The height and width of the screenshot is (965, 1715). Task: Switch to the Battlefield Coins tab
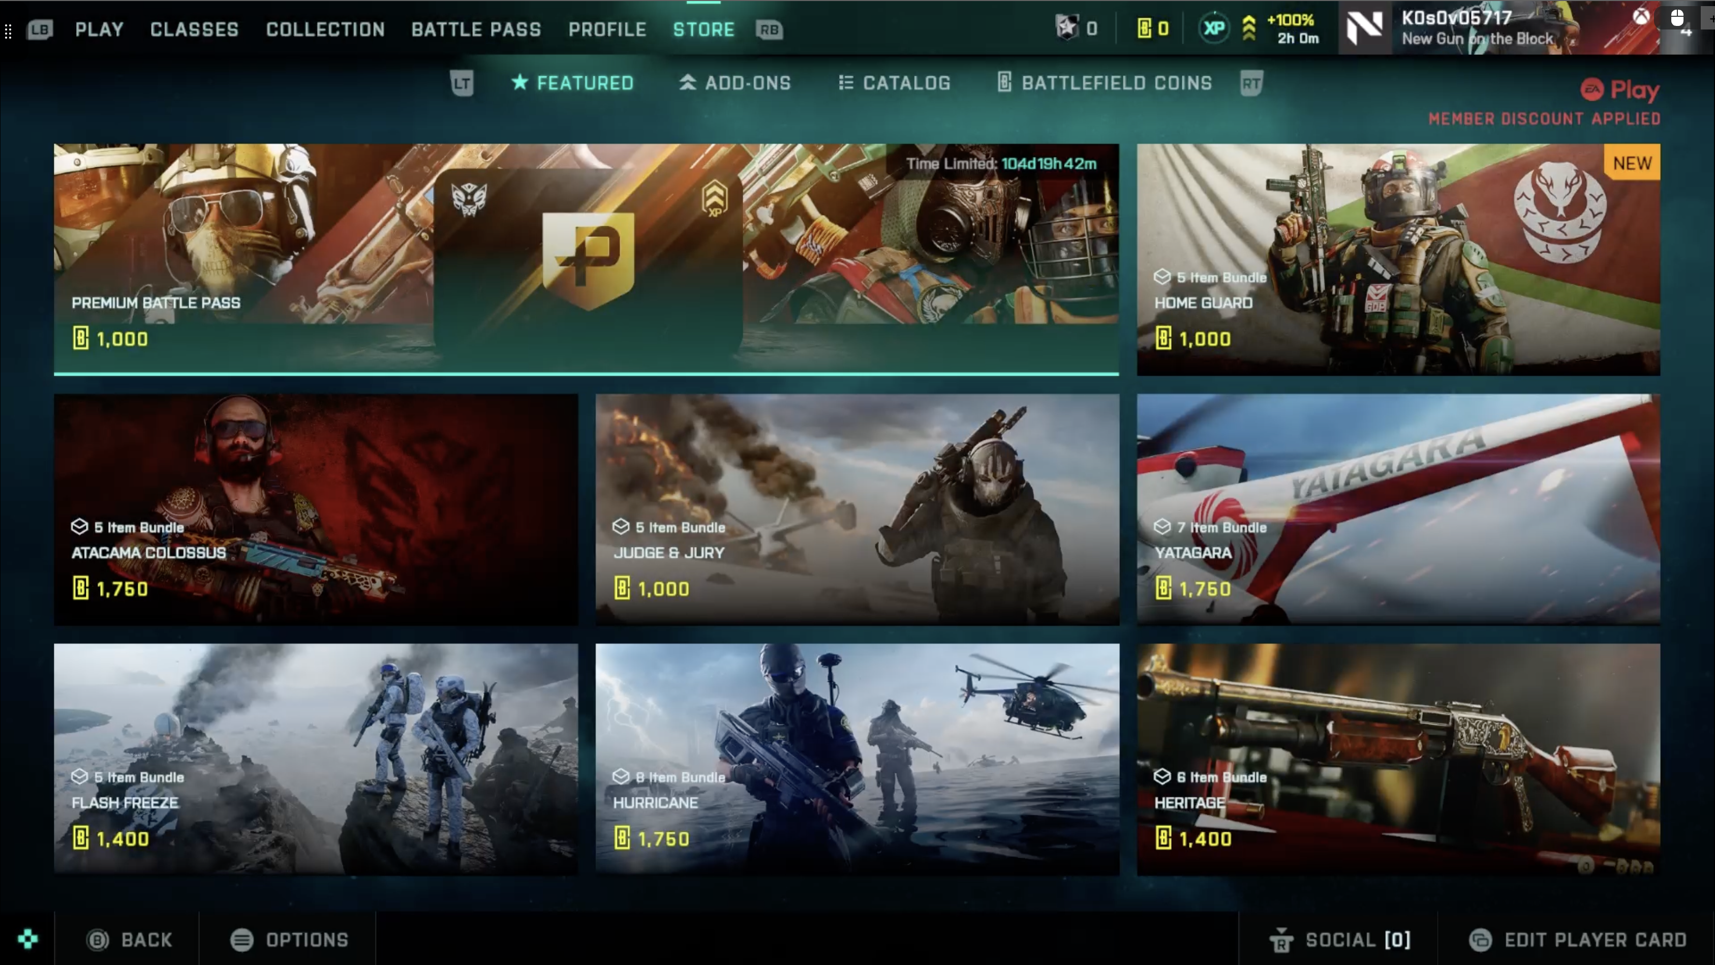coord(1105,83)
